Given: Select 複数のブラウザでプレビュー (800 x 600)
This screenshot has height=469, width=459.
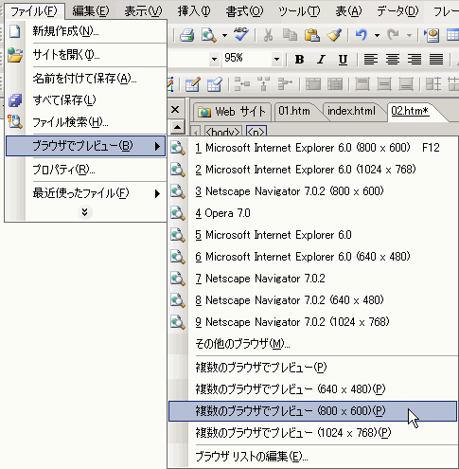Looking at the screenshot, I should (x=313, y=411).
